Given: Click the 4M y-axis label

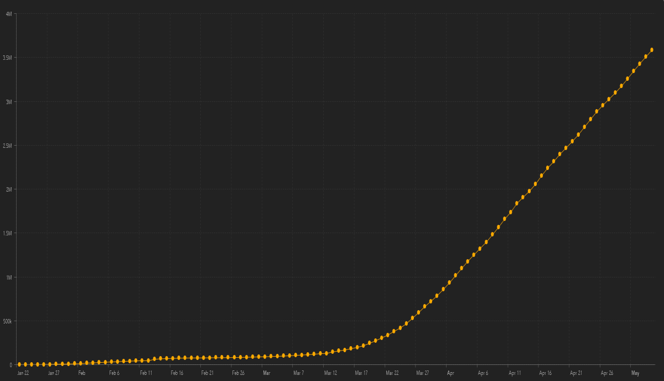Looking at the screenshot, I should [x=9, y=14].
